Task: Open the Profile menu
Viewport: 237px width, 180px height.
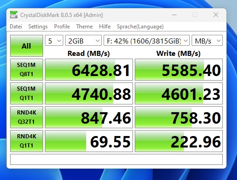Action: (x=62, y=27)
